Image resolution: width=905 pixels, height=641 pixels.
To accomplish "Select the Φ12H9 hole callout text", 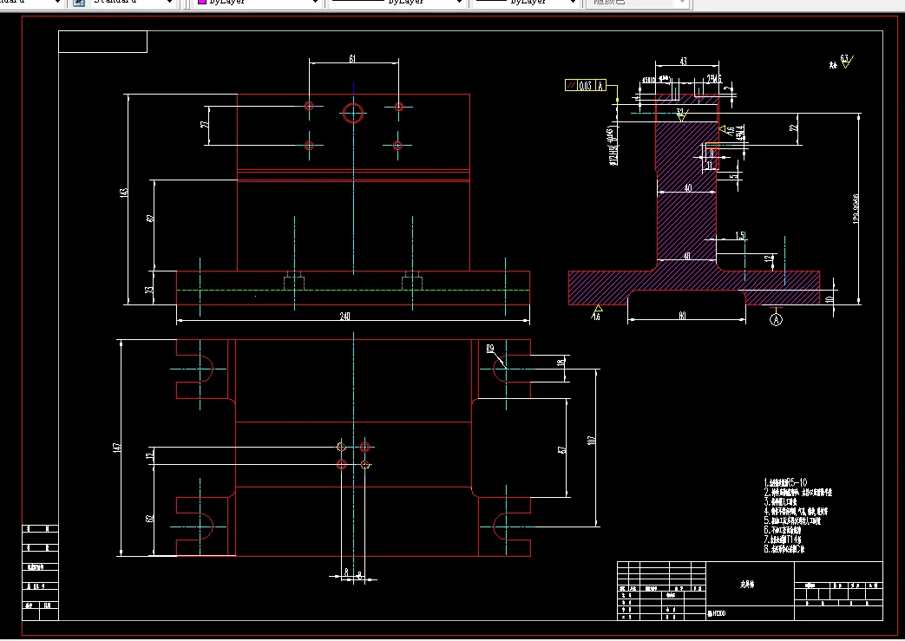I will 611,146.
